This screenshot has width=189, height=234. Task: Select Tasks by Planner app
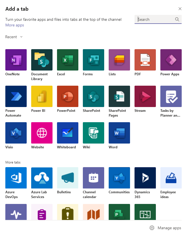point(171,96)
